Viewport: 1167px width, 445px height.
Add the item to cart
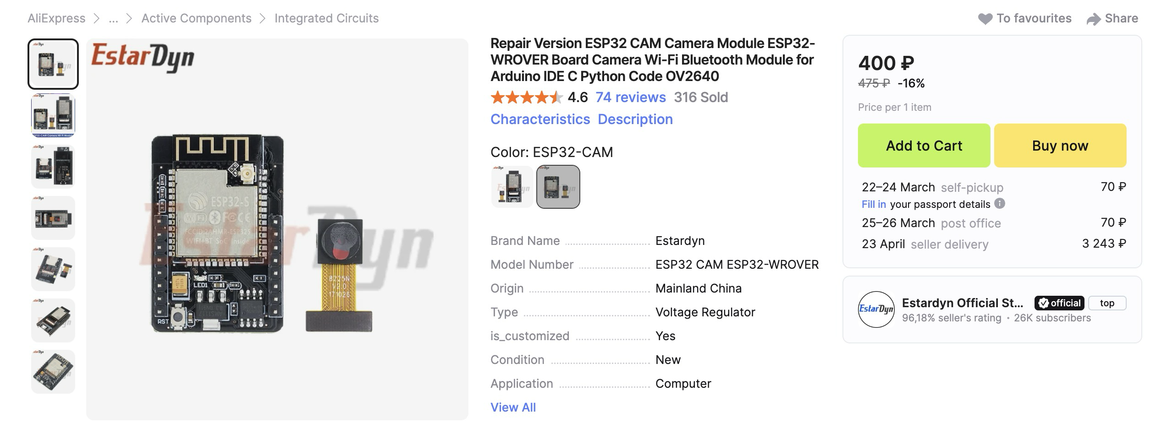[924, 146]
